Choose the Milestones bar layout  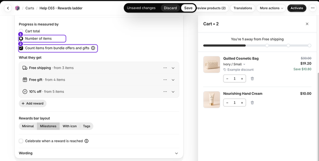tap(48, 126)
